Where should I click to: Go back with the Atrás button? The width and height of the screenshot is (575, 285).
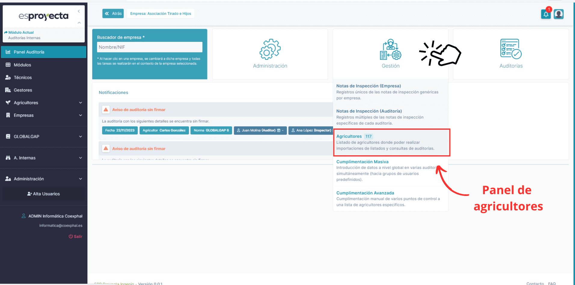(x=113, y=14)
